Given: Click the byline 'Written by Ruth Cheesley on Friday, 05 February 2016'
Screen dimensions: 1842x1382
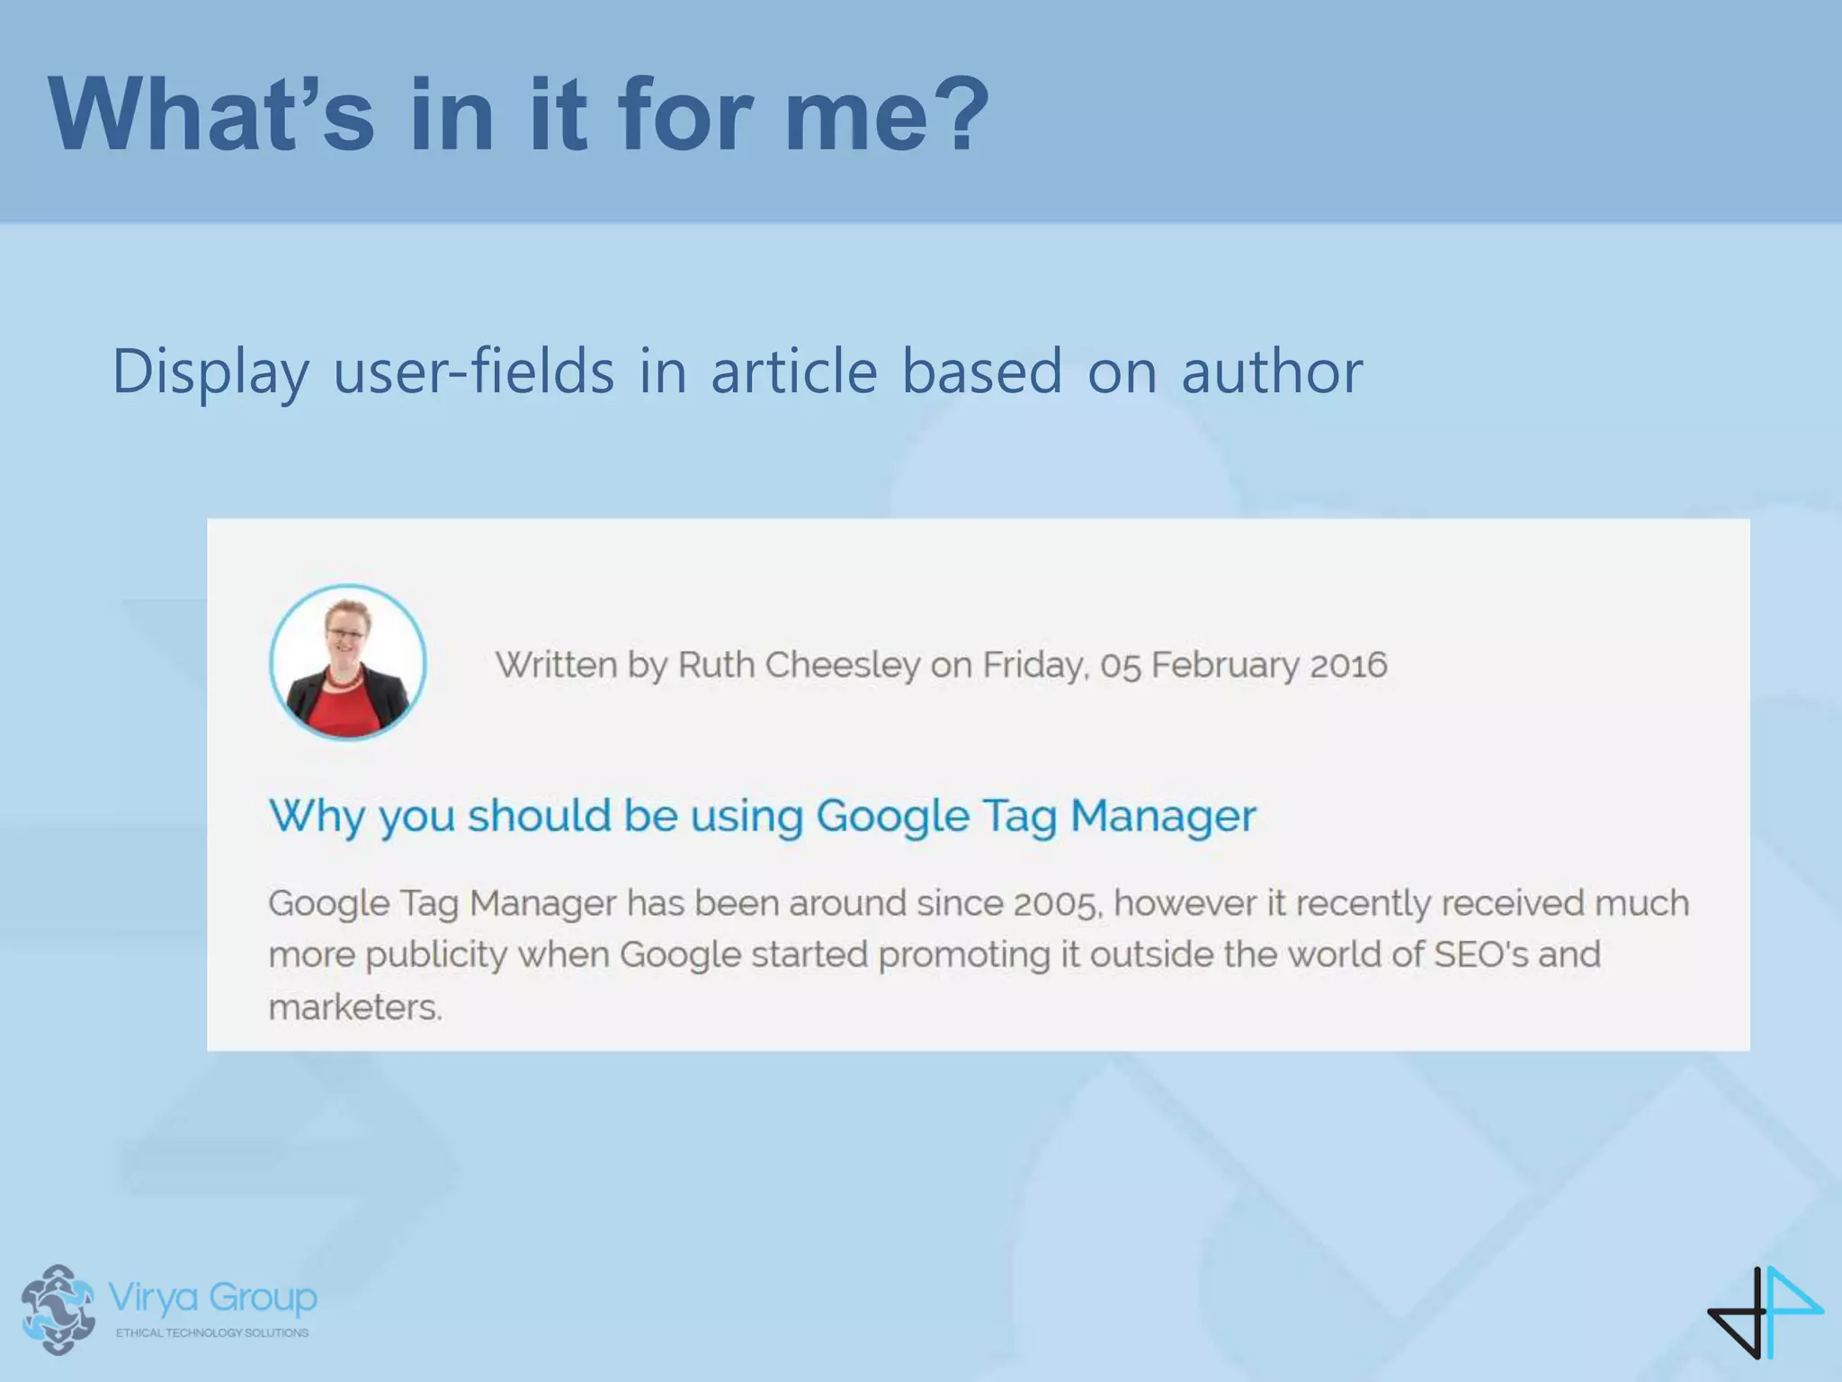Looking at the screenshot, I should [x=941, y=665].
